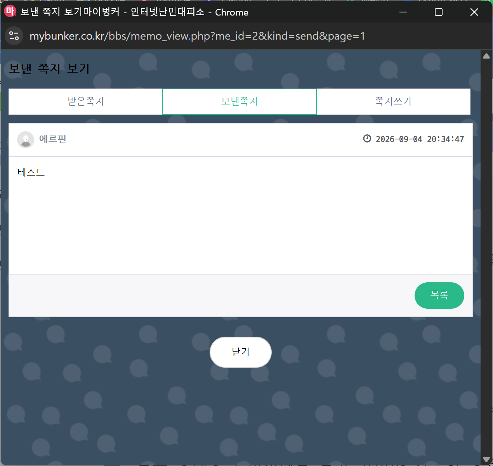This screenshot has height=466, width=493.
Task: Click the scrollbar down arrow
Action: click(486, 459)
